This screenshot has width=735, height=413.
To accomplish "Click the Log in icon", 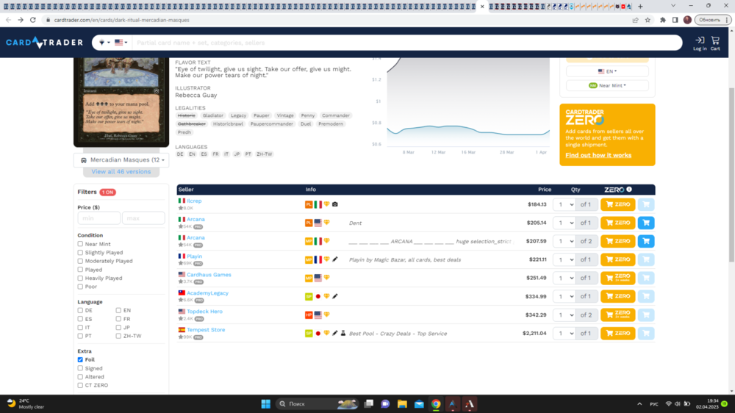I will point(699,43).
